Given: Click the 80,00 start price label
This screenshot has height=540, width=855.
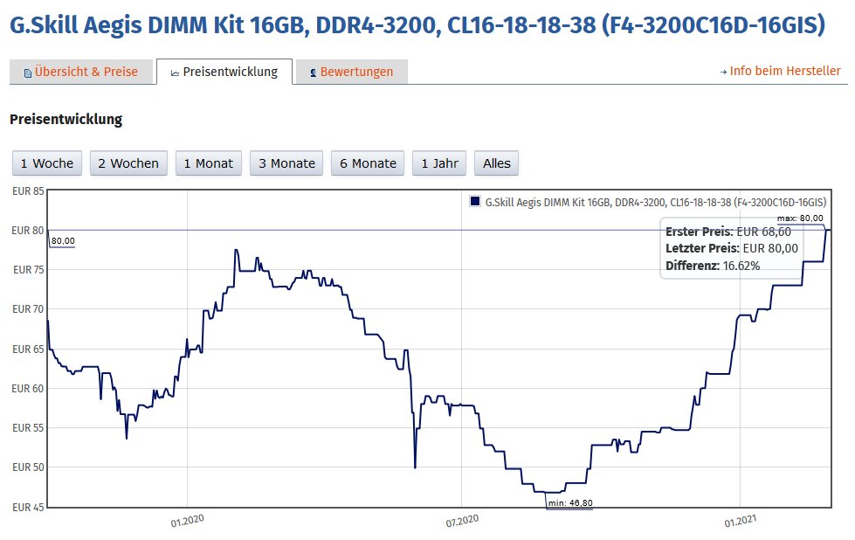Looking at the screenshot, I should (x=63, y=241).
